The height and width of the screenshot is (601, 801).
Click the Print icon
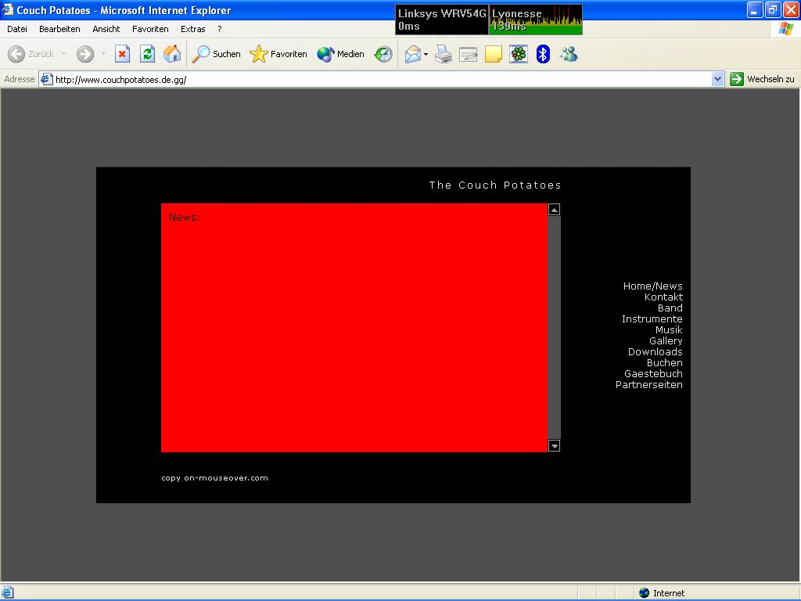coord(444,54)
